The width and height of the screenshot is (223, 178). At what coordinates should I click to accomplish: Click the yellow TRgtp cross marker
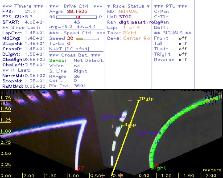coord(139,101)
